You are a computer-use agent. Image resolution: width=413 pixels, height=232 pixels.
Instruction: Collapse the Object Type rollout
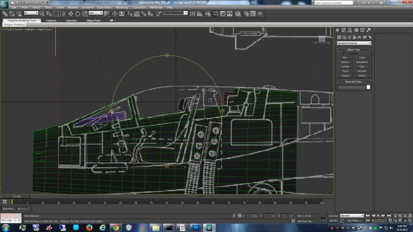(353, 50)
